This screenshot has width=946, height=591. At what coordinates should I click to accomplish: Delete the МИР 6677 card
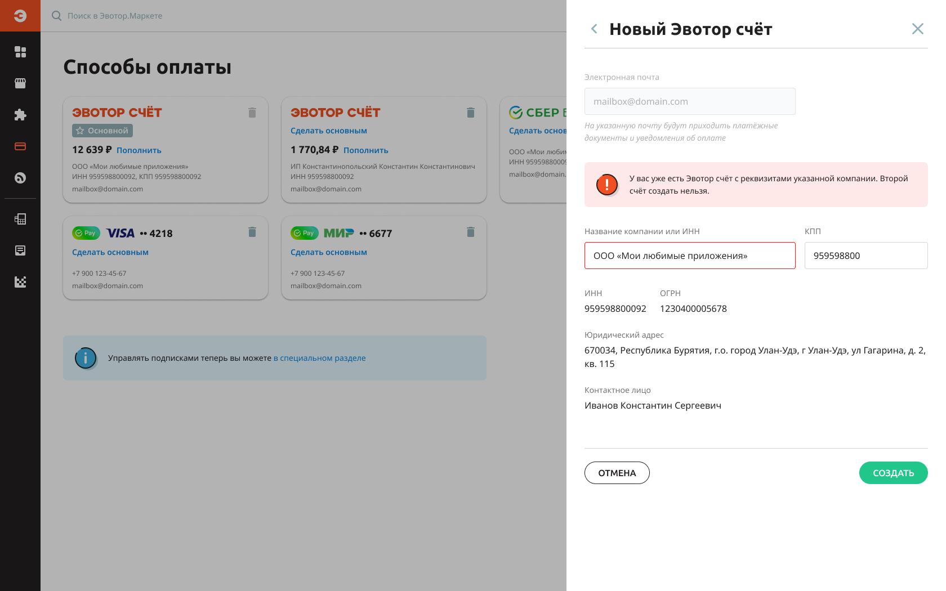tap(471, 232)
